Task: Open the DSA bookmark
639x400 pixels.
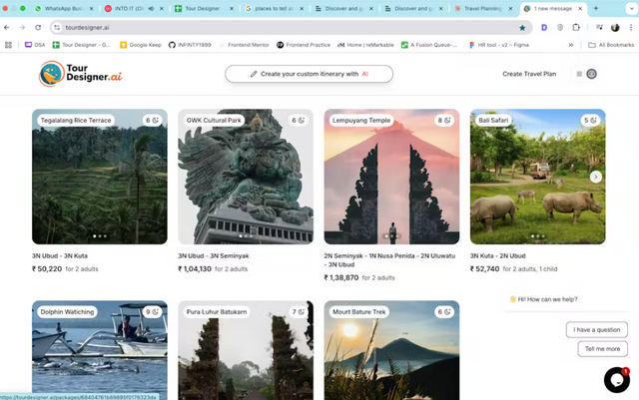Action: pos(35,45)
